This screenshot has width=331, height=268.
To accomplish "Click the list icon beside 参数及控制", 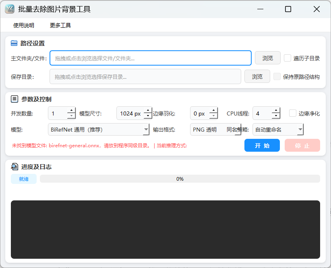I will tap(14, 99).
